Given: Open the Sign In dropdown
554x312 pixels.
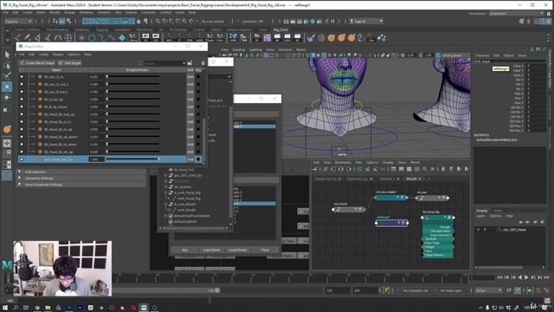Looking at the screenshot, I should click(x=366, y=21).
